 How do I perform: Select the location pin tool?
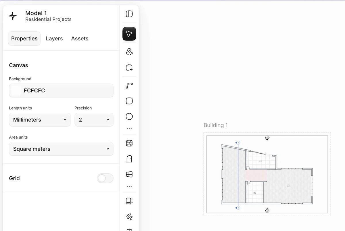pos(129,52)
